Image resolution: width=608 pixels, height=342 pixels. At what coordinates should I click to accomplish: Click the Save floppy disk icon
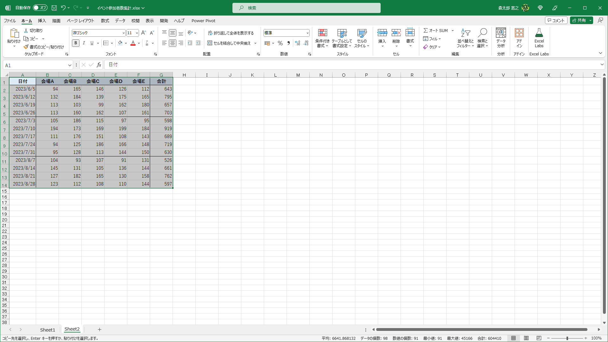[54, 8]
